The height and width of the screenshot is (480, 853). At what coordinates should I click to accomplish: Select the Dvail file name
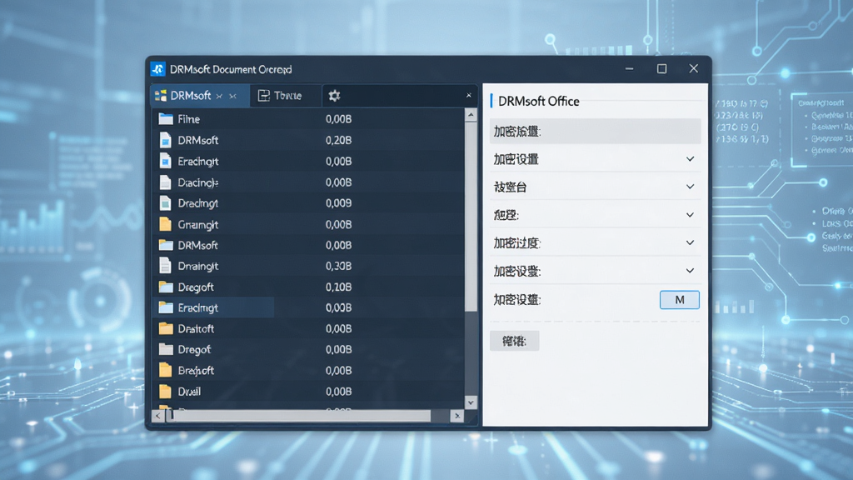click(189, 392)
